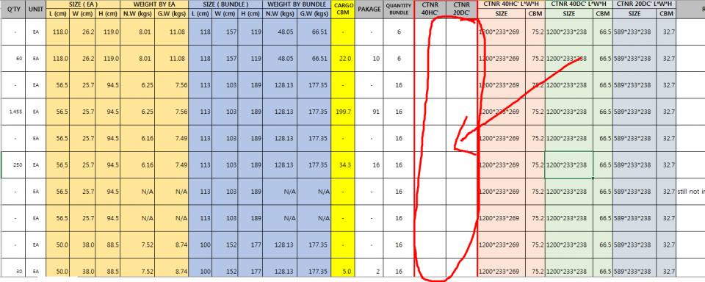Click the CTNR 40HC' L*W*H header
705x282 pixels.
click(511, 4)
